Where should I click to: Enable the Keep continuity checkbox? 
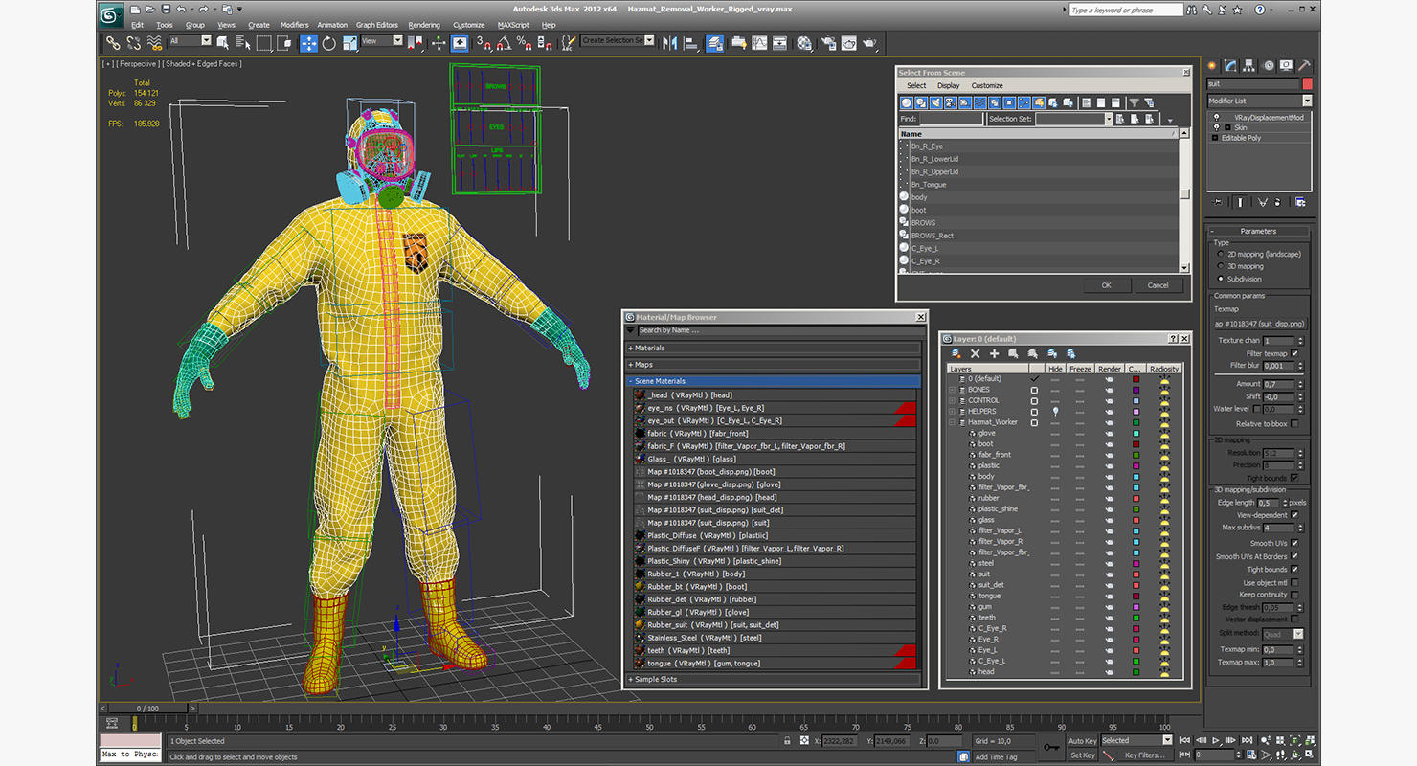1294,595
